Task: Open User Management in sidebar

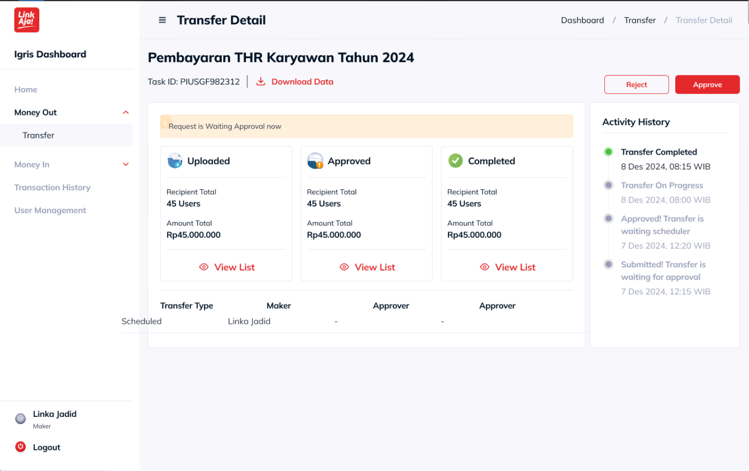Action: click(x=50, y=210)
